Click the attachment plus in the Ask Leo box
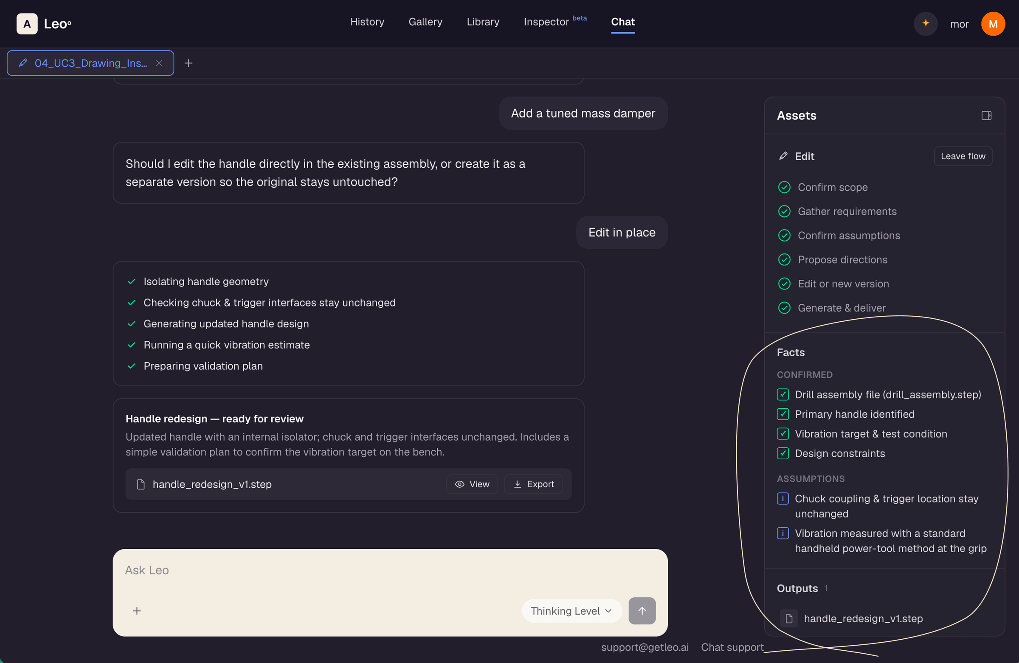 [137, 611]
